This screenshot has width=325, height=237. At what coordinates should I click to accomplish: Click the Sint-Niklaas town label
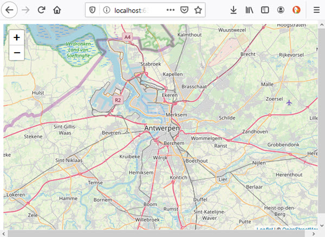69,160
